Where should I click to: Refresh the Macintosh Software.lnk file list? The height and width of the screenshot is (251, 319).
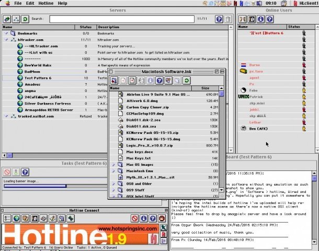click(x=186, y=81)
